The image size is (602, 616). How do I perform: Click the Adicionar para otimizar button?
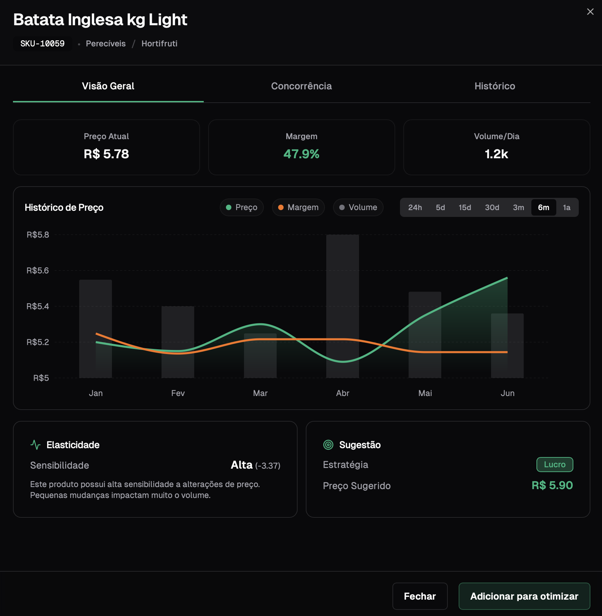pyautogui.click(x=524, y=596)
